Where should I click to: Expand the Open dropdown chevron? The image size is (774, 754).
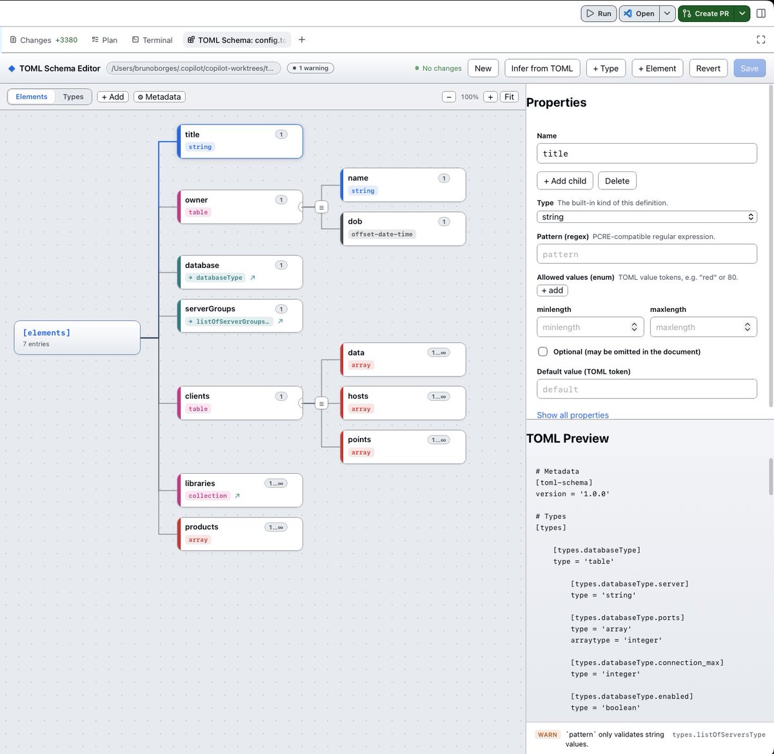point(668,13)
